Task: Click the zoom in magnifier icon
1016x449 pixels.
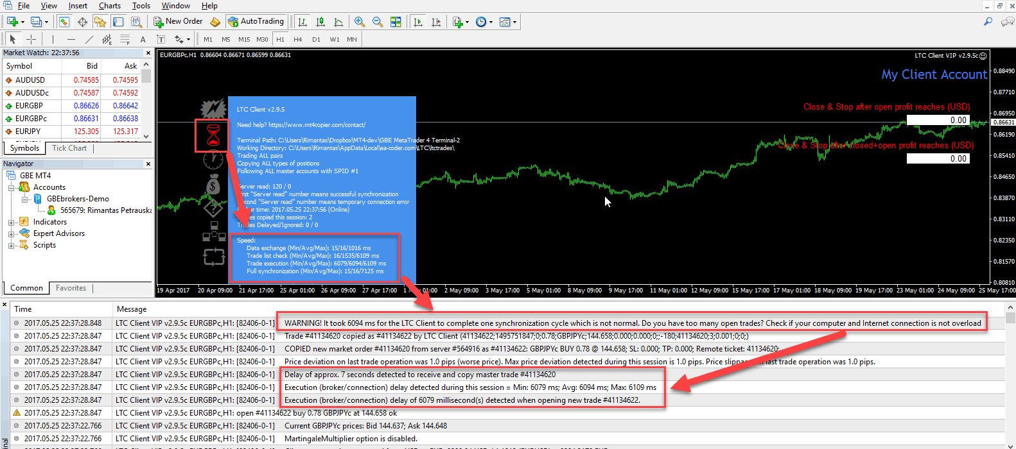Action: (360, 22)
